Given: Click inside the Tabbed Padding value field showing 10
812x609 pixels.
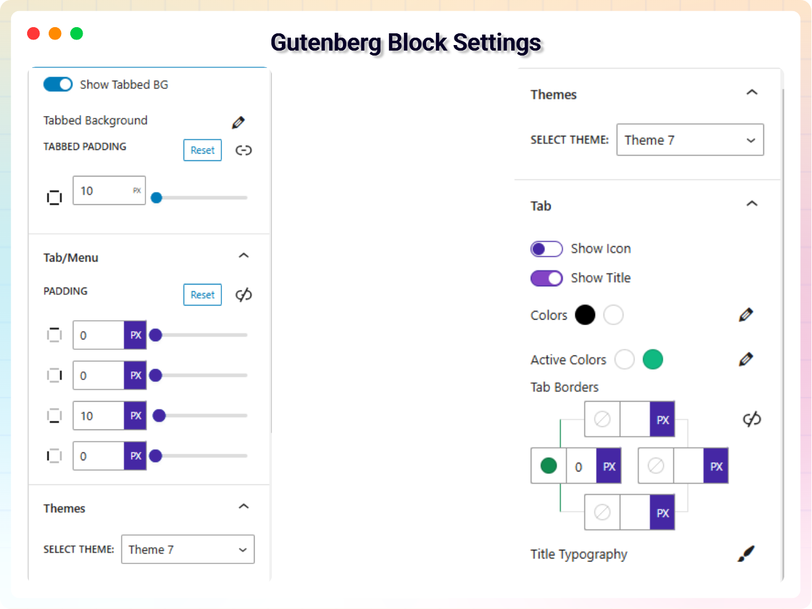Looking at the screenshot, I should pyautogui.click(x=102, y=191).
